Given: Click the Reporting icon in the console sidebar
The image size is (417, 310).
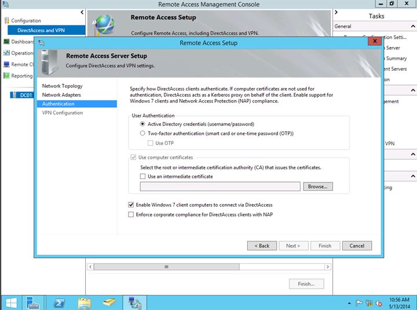Looking at the screenshot, I should [x=6, y=75].
